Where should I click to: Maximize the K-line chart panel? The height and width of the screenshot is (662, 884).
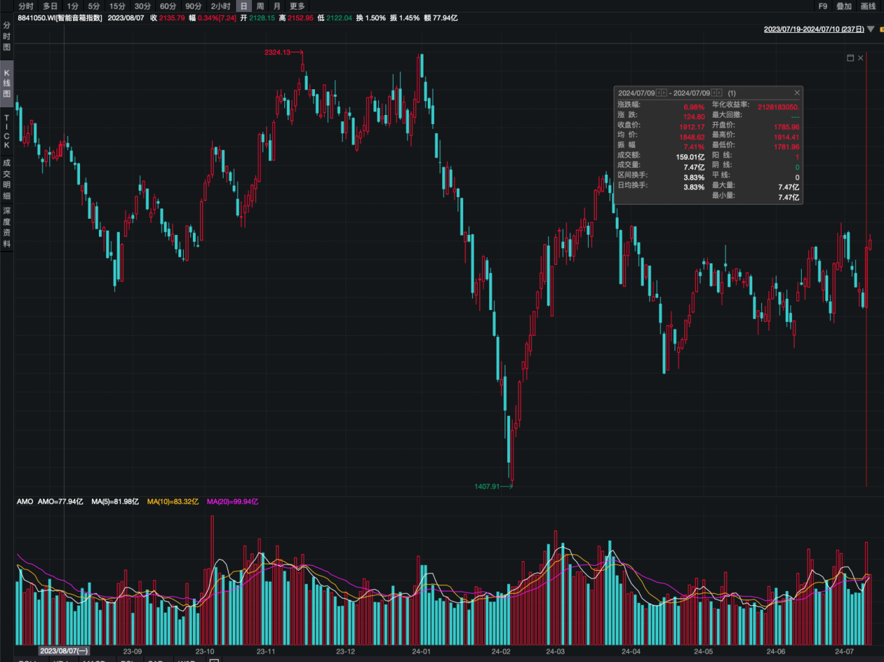coord(850,58)
